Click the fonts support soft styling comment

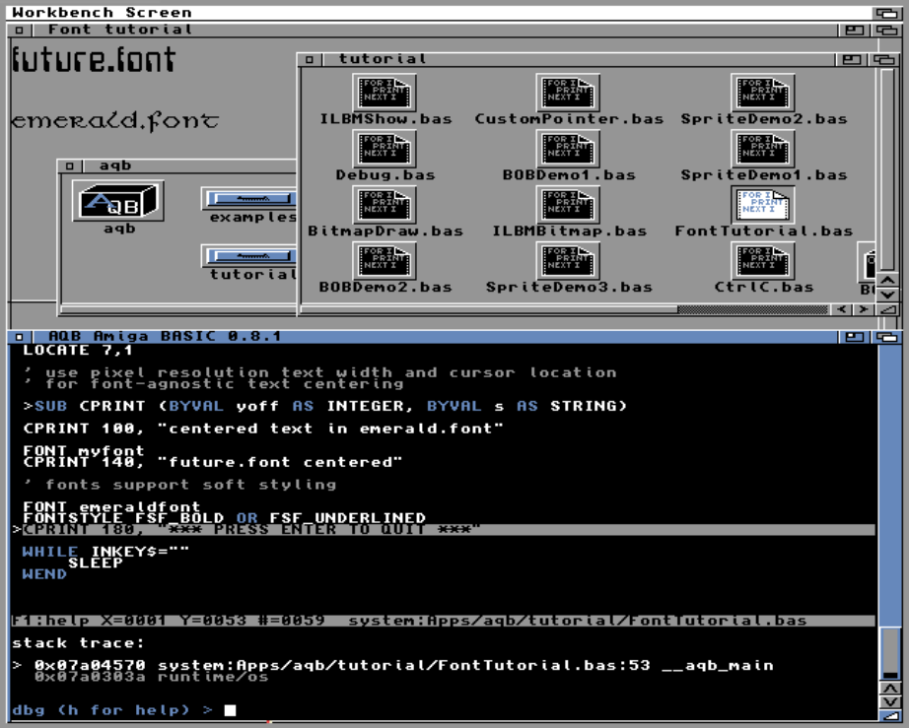click(x=179, y=484)
